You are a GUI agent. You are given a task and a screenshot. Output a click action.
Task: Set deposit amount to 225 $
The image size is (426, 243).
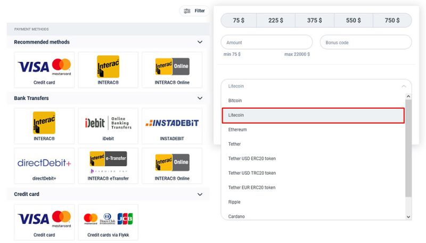(x=275, y=20)
